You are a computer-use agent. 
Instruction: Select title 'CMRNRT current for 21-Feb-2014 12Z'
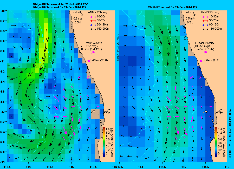point(173,7)
